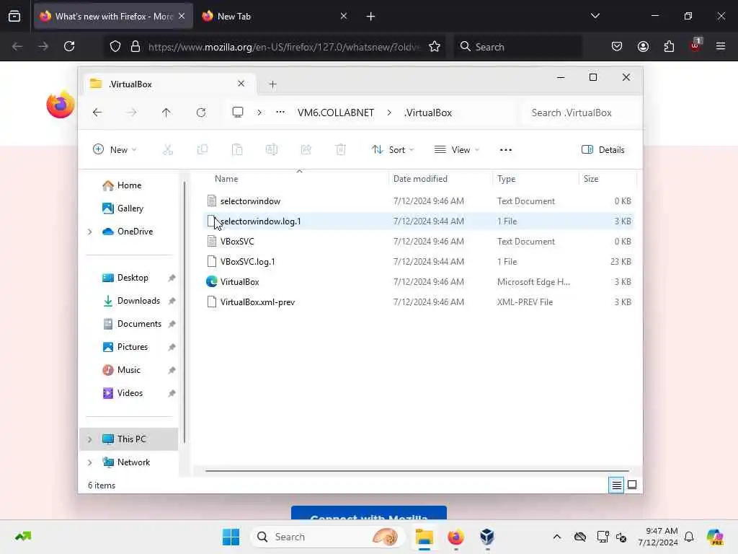
Task: Click the horizontal scrollbar in file list
Action: tap(417, 470)
